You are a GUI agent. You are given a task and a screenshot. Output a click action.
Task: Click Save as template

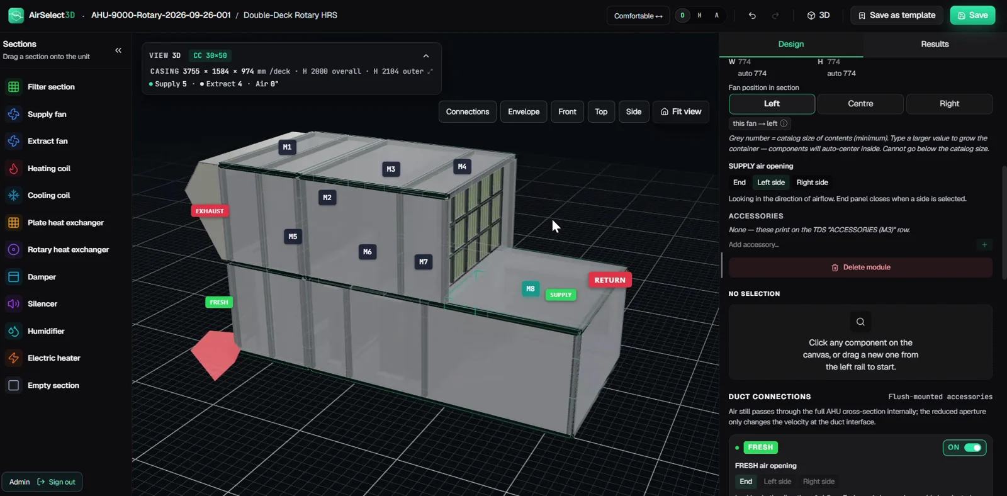pos(897,16)
